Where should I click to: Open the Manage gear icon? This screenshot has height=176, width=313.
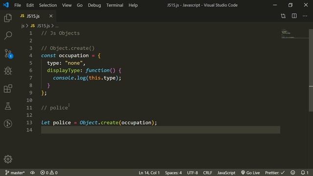8,159
